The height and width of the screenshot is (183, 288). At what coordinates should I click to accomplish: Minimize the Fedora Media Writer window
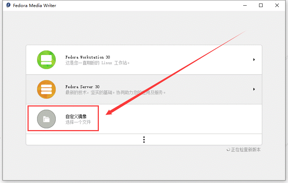(244, 6)
